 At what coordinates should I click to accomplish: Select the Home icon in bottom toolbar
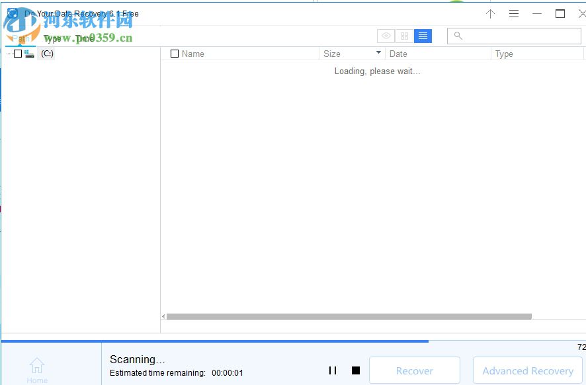(37, 366)
